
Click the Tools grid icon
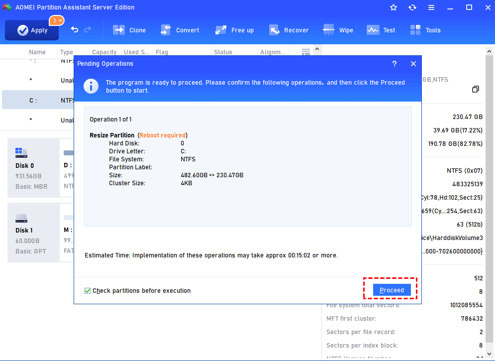click(415, 30)
